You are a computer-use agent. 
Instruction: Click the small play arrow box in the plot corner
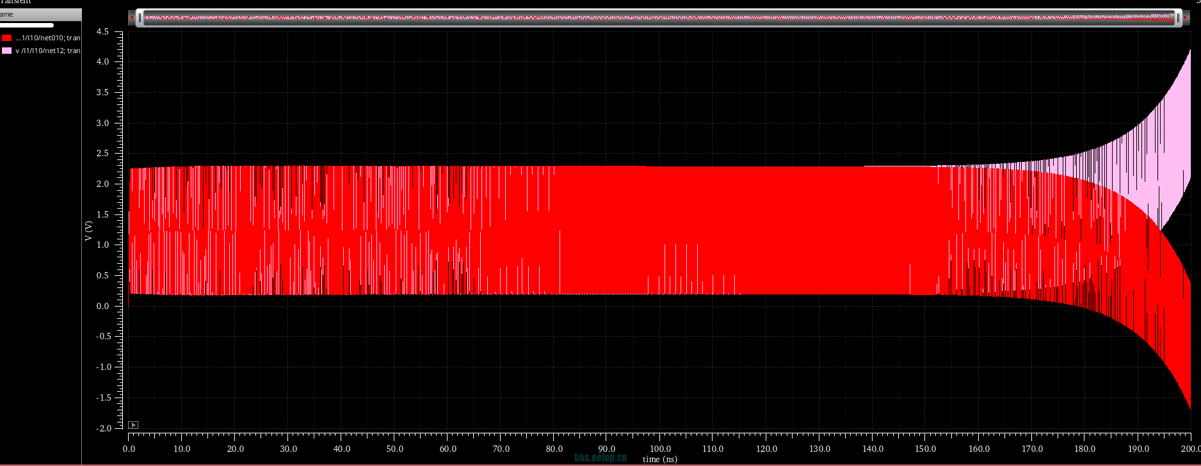(x=133, y=425)
